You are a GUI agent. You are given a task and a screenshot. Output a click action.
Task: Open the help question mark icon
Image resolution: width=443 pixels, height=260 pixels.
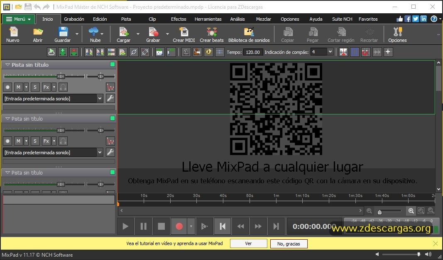434,19
